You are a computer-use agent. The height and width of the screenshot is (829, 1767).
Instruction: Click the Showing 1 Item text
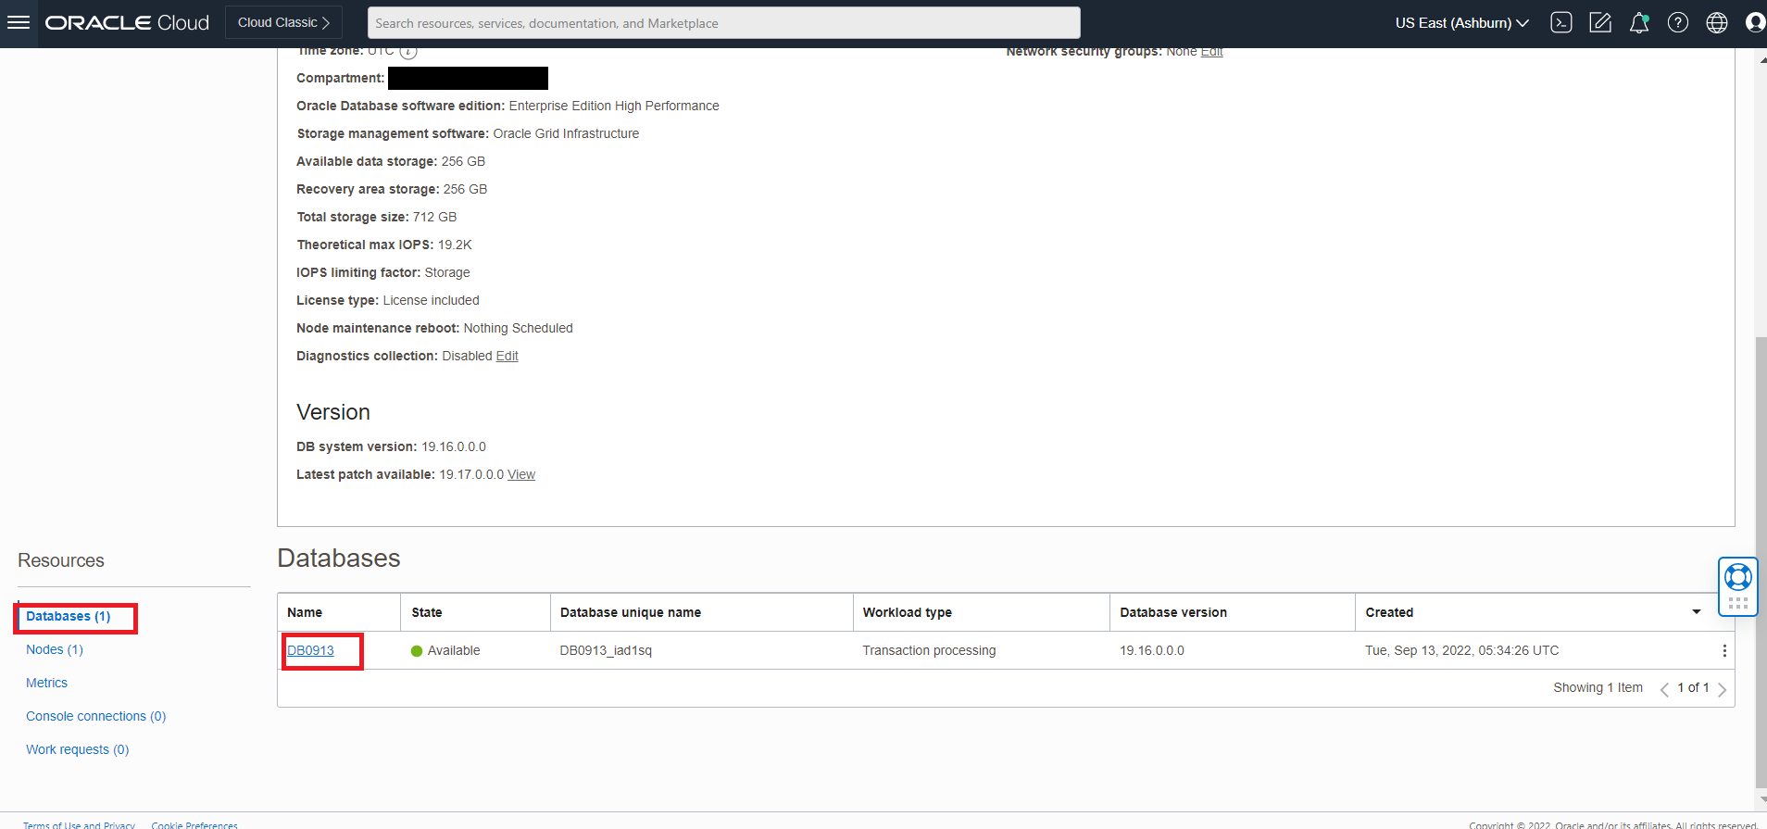click(1598, 687)
